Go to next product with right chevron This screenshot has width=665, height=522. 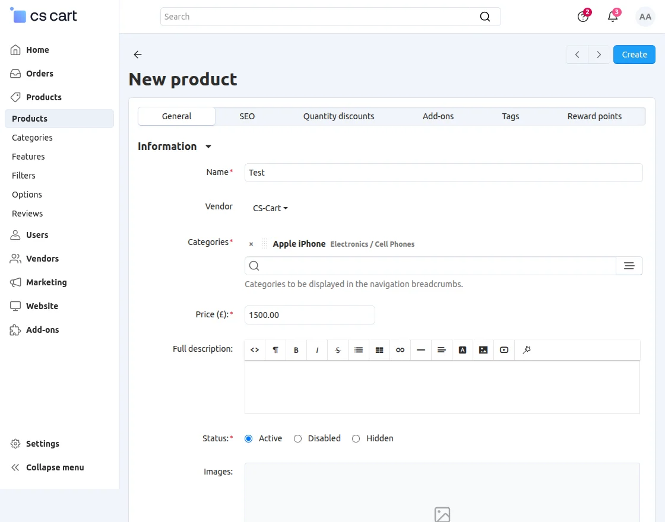tap(599, 55)
